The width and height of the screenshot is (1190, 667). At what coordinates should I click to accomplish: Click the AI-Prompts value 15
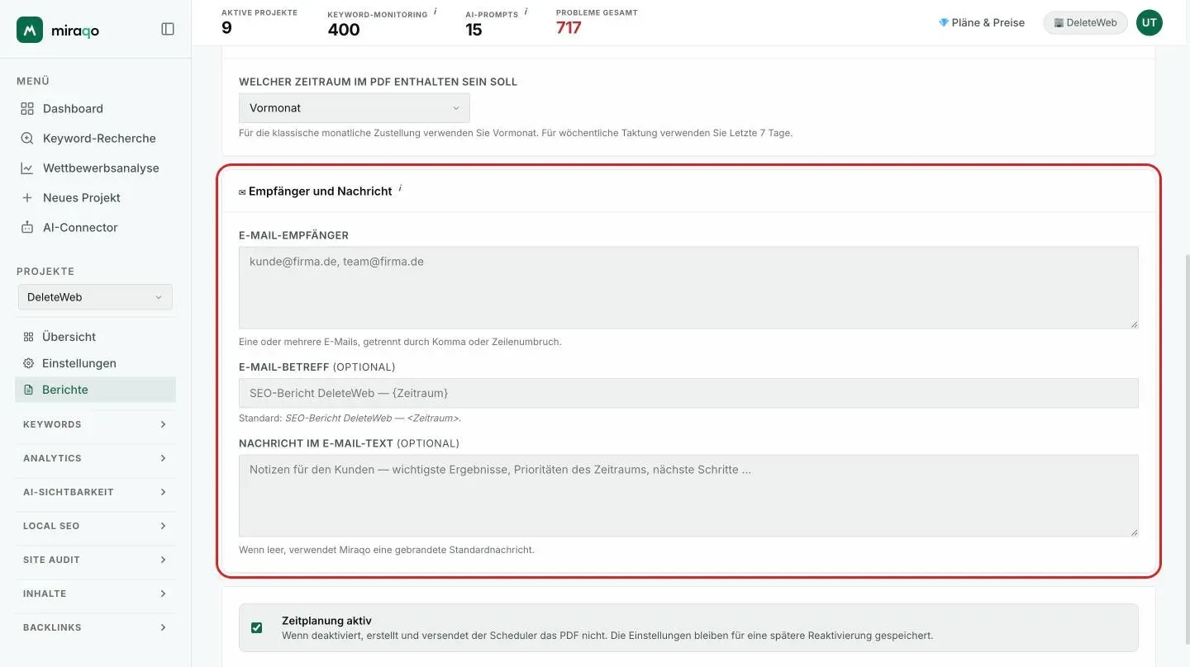(474, 30)
